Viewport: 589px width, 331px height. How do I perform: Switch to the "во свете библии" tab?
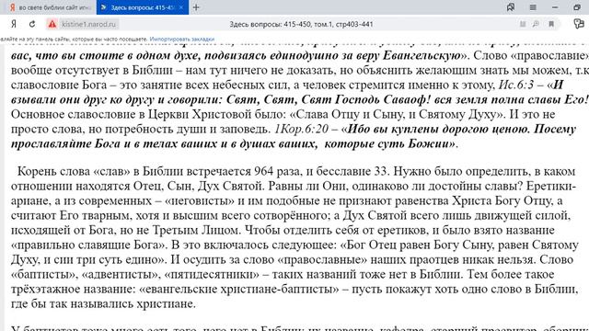coord(49,7)
